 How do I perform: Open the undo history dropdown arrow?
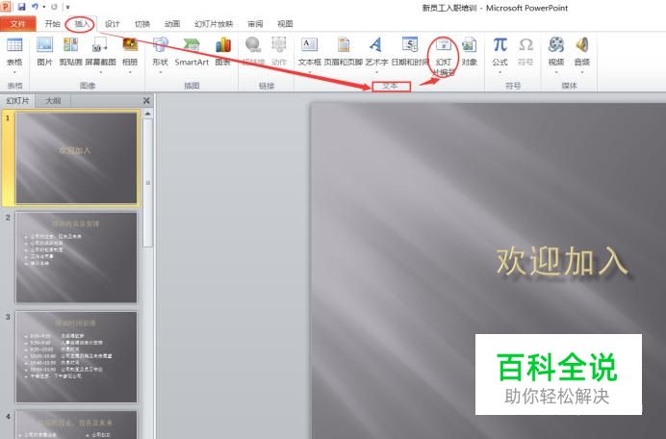tap(44, 8)
